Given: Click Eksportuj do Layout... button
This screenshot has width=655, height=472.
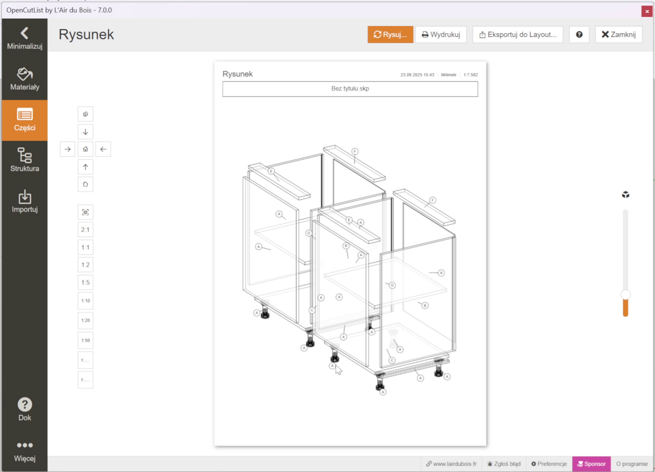Looking at the screenshot, I should tap(517, 35).
